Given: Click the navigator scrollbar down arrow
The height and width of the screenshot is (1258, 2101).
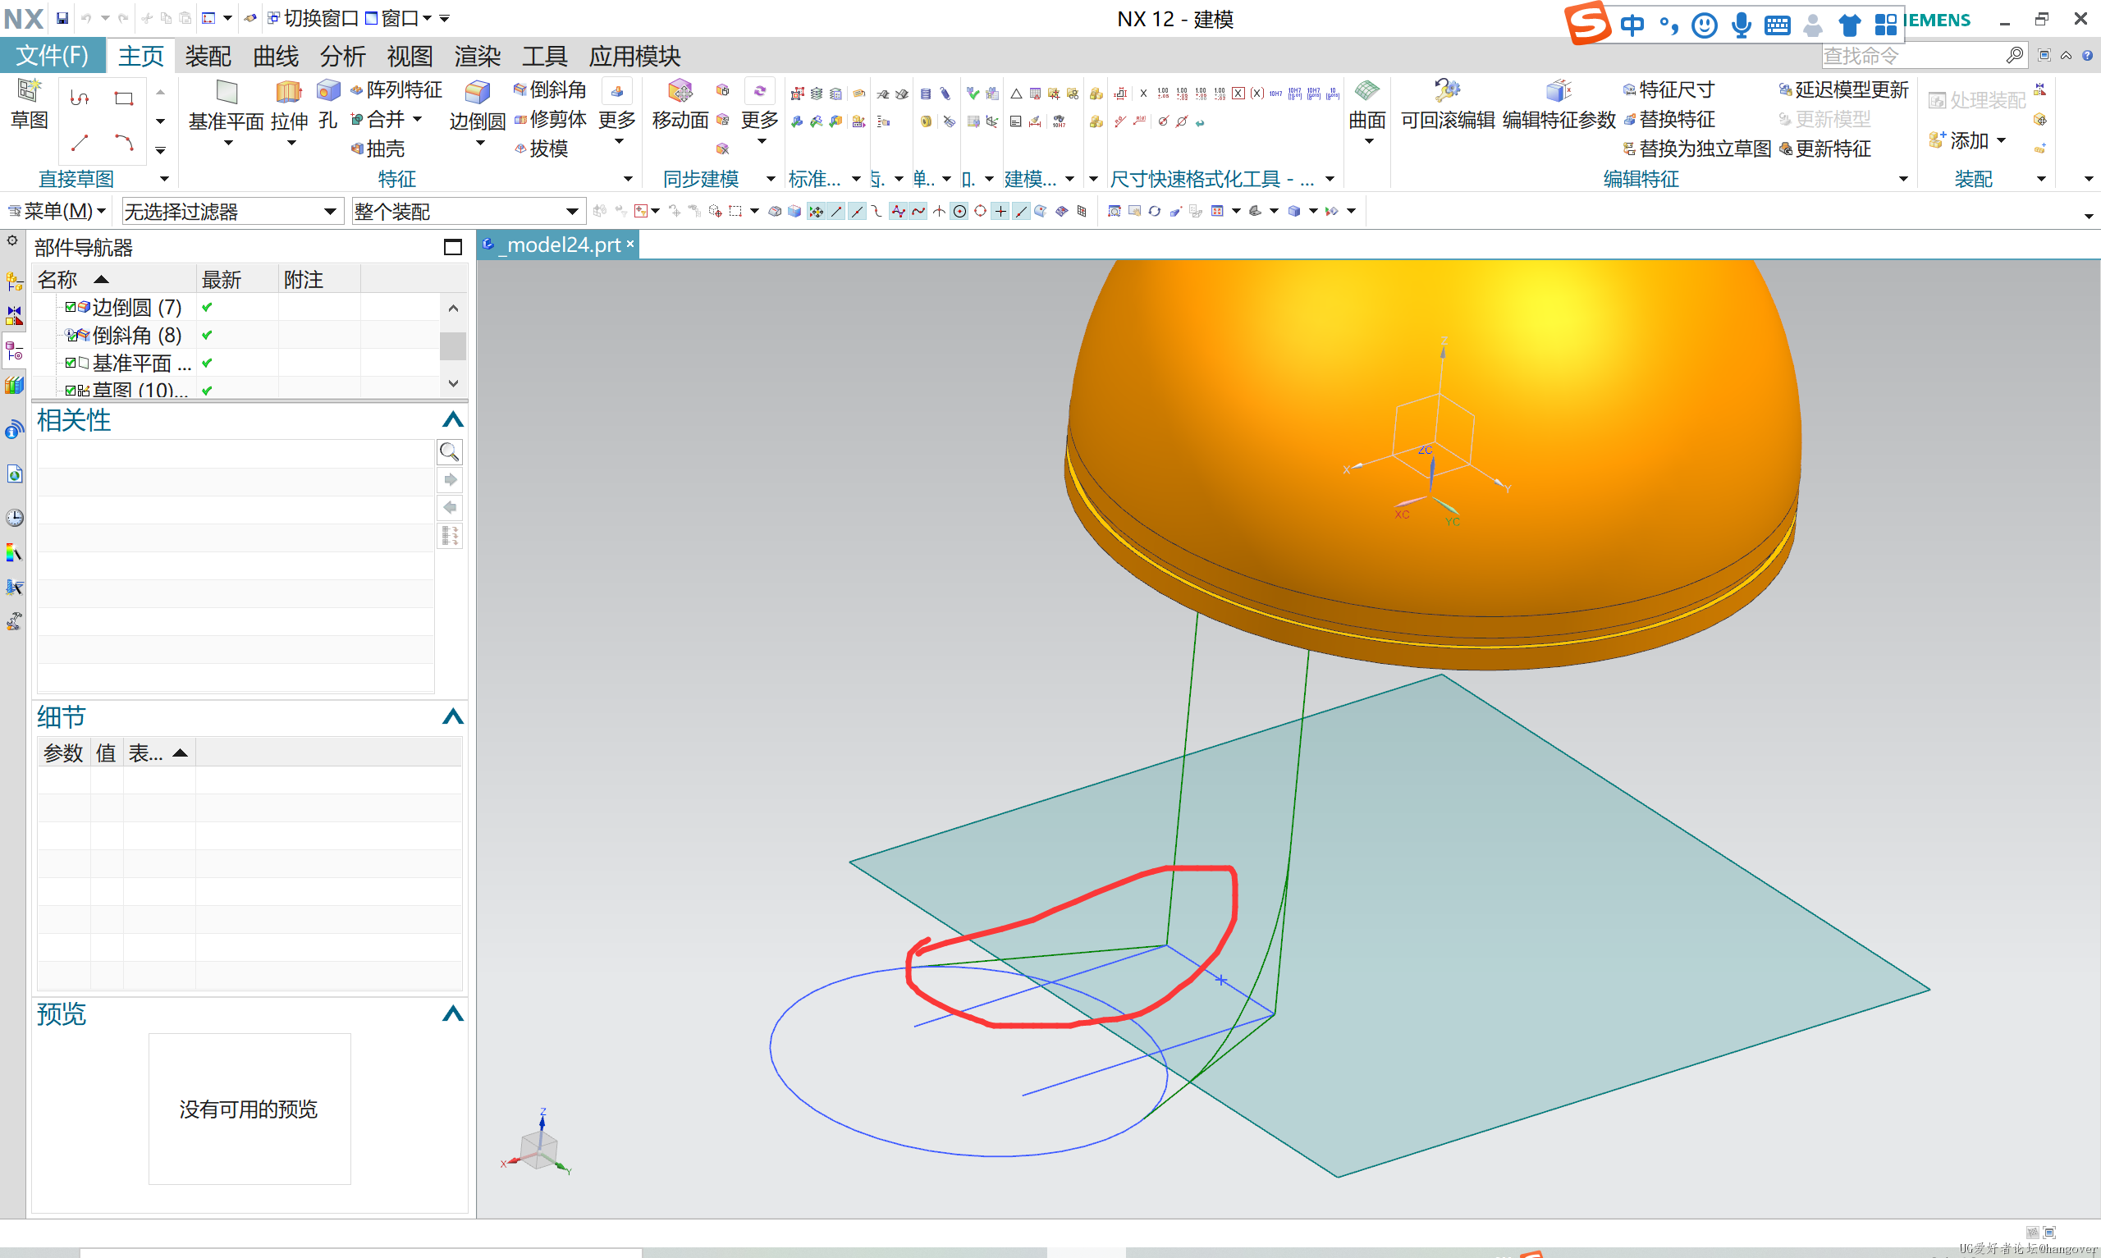Looking at the screenshot, I should [453, 383].
